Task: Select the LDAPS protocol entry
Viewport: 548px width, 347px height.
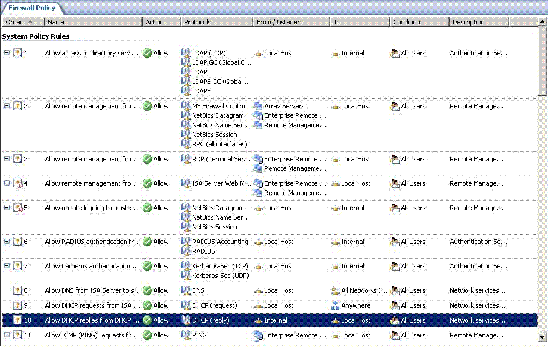Action: coord(202,91)
